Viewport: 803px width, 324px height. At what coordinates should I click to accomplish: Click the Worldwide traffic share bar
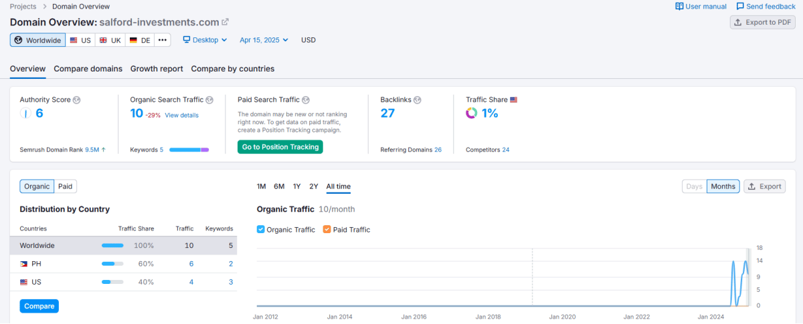[x=112, y=246]
